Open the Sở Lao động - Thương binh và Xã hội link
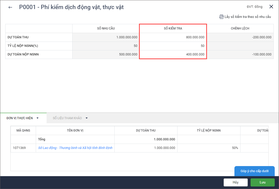The image size is (279, 189). [75, 148]
